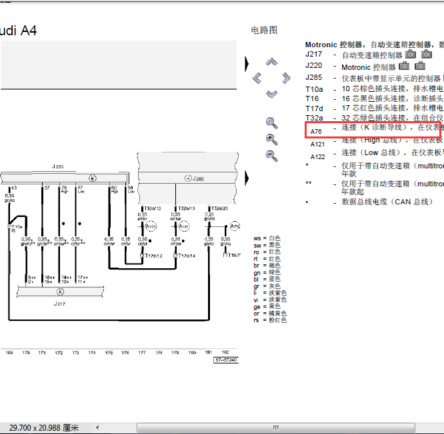
Task: Click the A121 circle node in diagram
Action: tap(184, 226)
